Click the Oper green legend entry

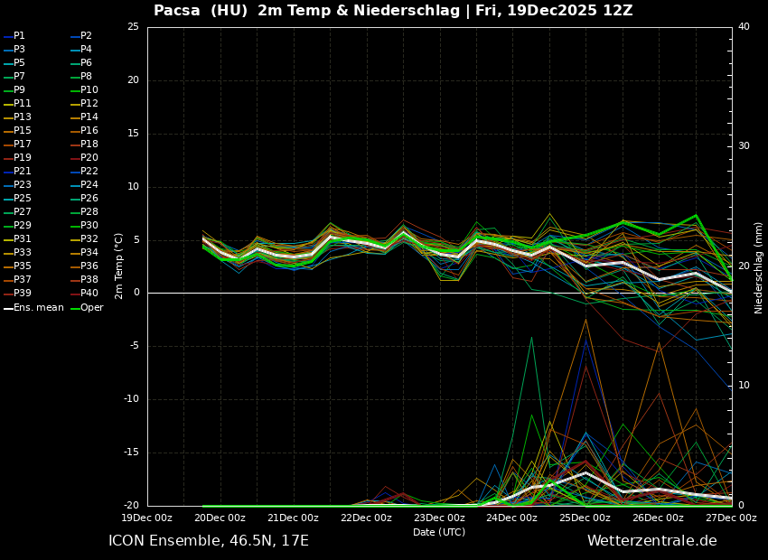tap(91, 308)
